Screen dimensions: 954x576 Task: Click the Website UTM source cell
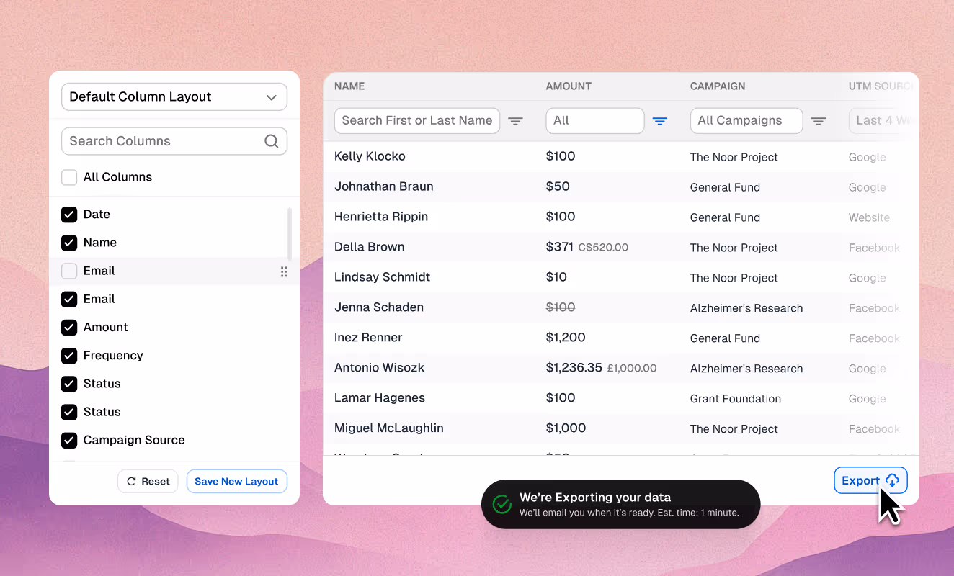point(869,217)
